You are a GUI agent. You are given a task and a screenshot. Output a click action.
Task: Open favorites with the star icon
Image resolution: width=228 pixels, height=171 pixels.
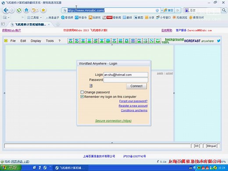point(43,10)
